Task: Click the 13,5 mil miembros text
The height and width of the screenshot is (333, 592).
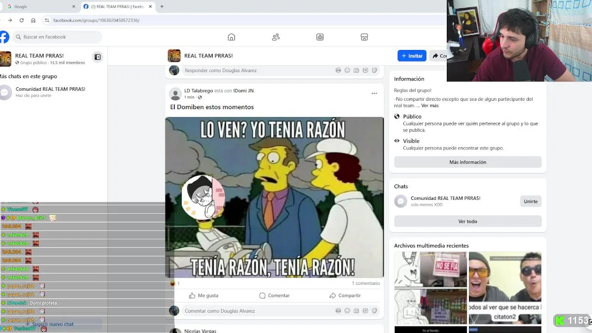Action: [x=68, y=62]
